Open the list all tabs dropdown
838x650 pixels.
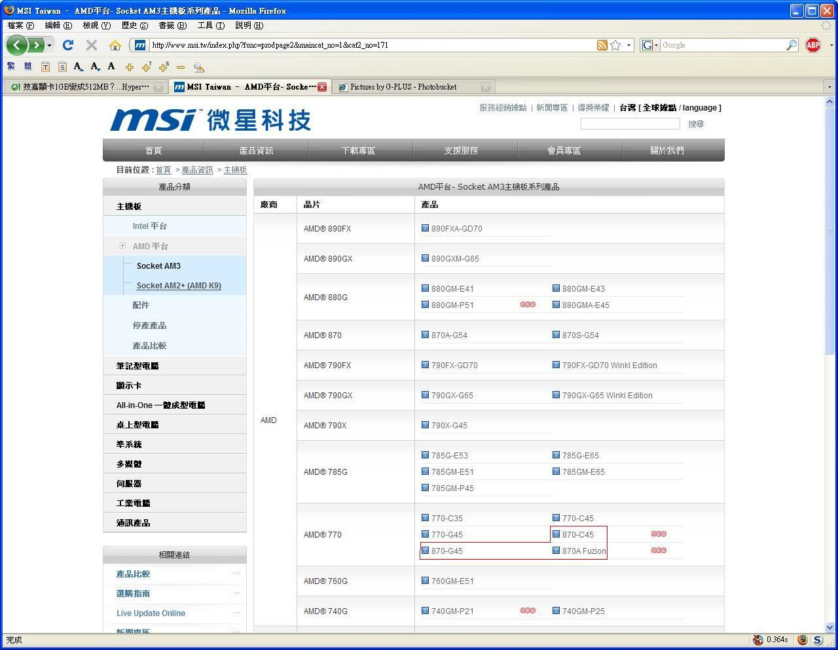pyautogui.click(x=829, y=86)
